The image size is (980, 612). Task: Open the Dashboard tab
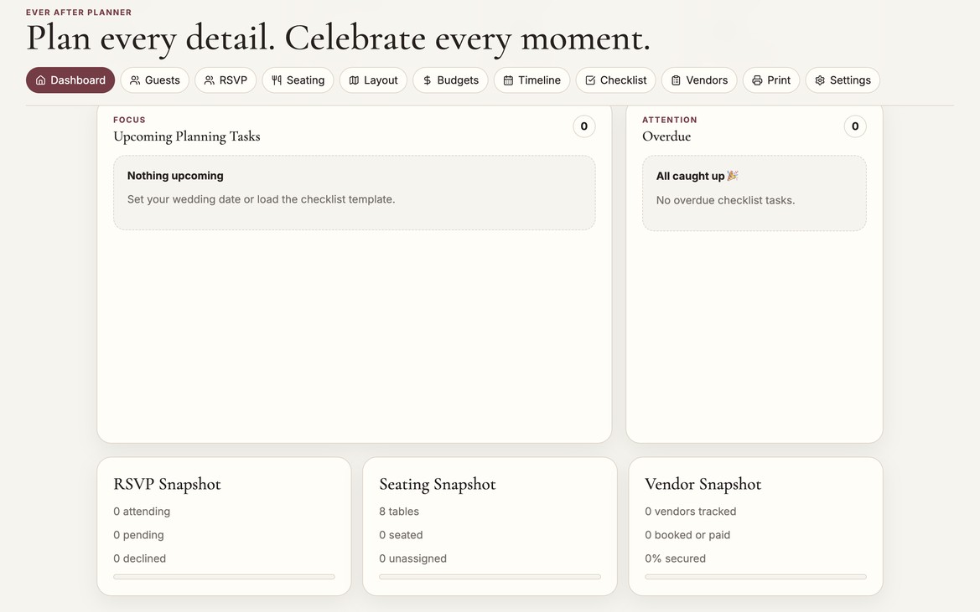pyautogui.click(x=70, y=80)
